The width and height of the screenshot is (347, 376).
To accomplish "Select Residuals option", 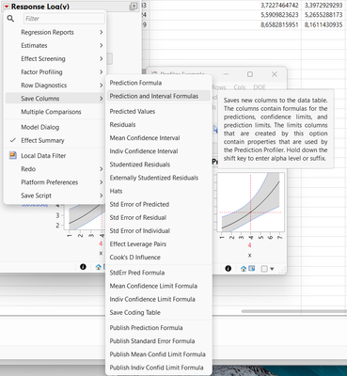I will coord(159,125).
